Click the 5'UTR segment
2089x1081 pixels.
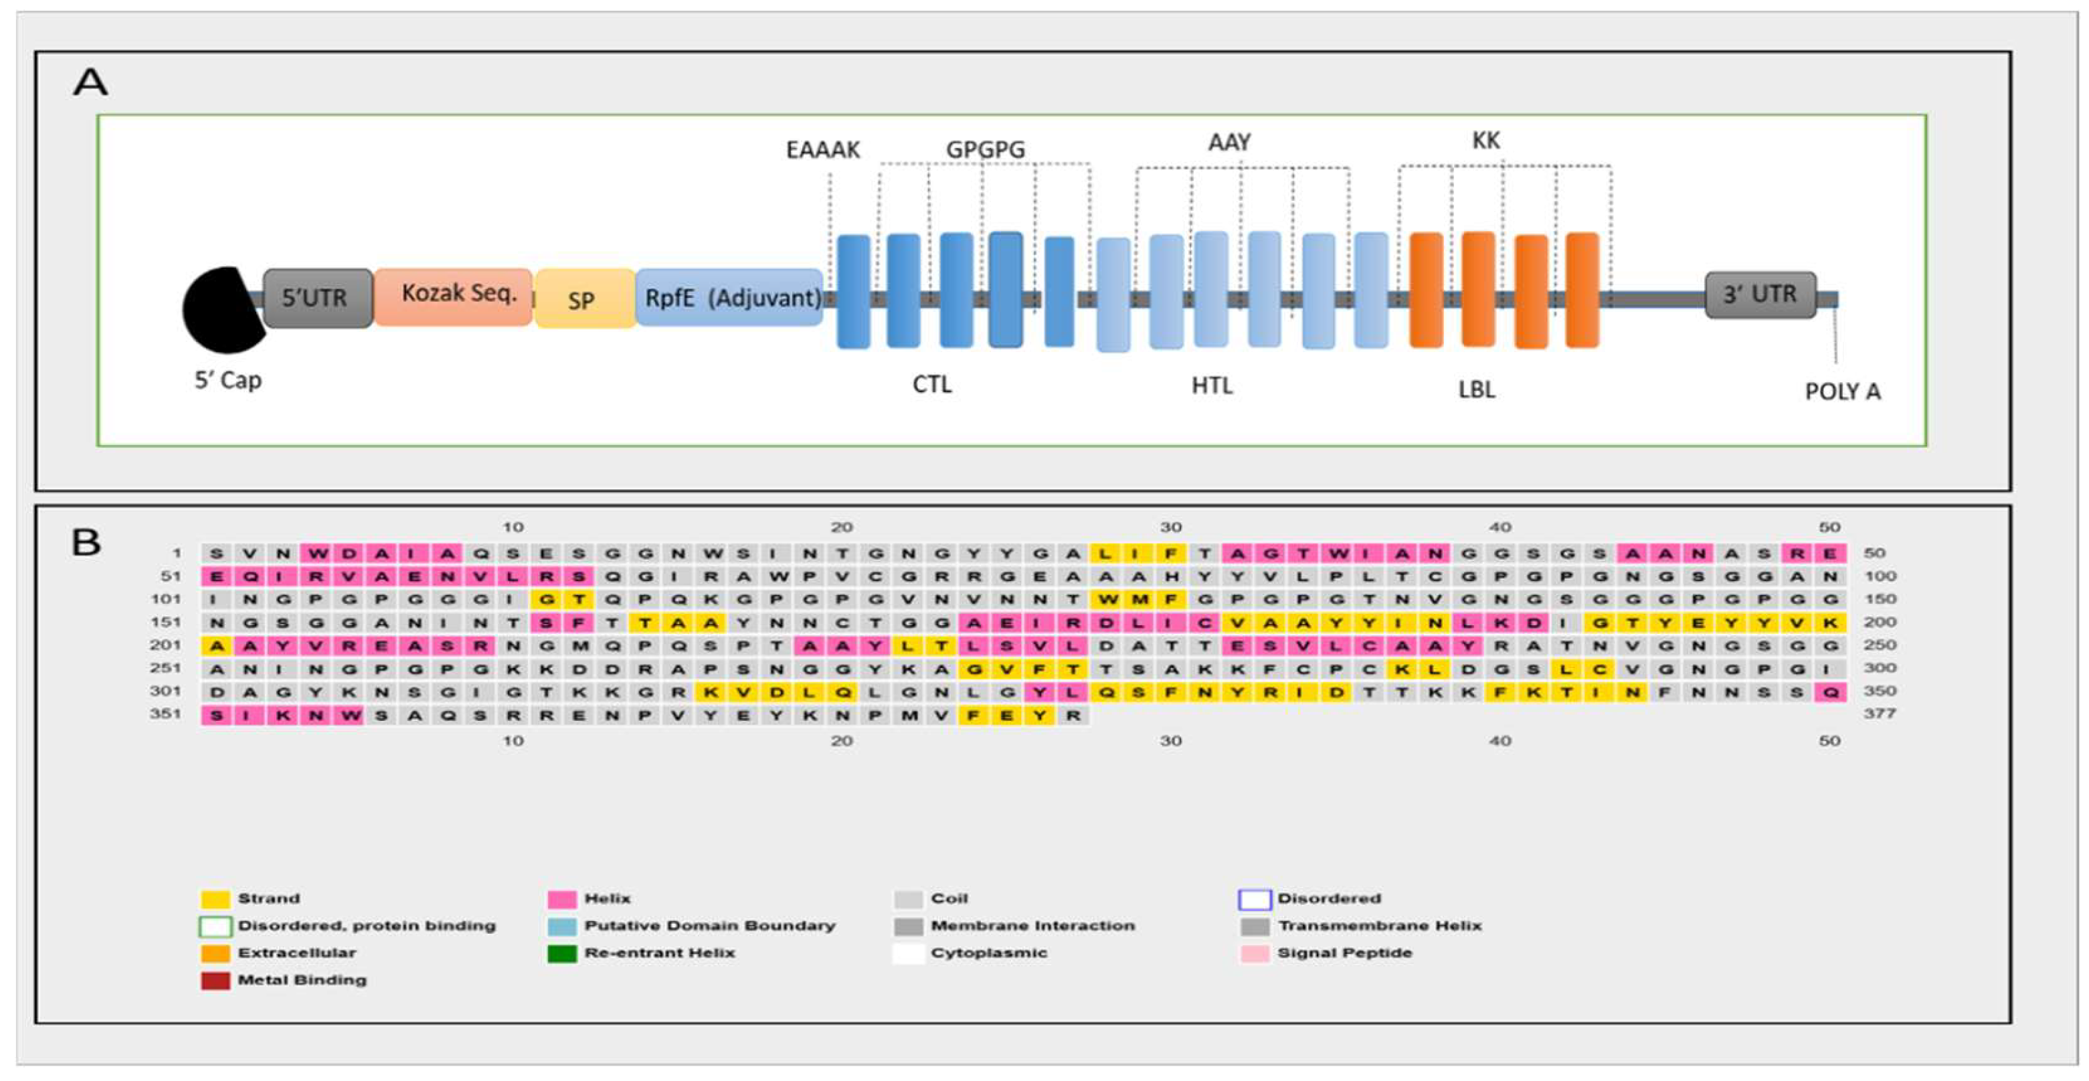coord(316,299)
